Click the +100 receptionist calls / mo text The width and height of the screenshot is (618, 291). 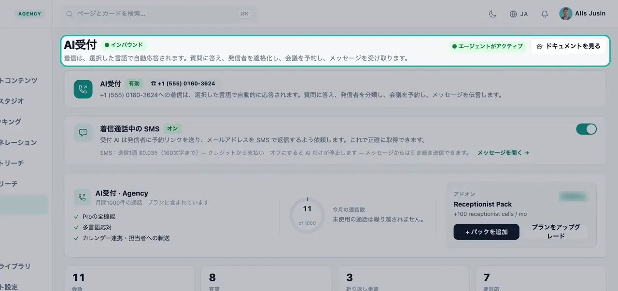pos(490,214)
